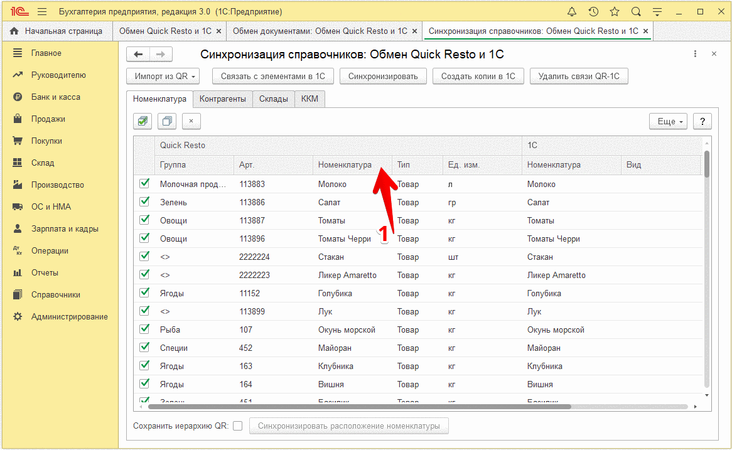Click Создать копии в 1С button
This screenshot has width=732, height=450.
click(x=478, y=76)
